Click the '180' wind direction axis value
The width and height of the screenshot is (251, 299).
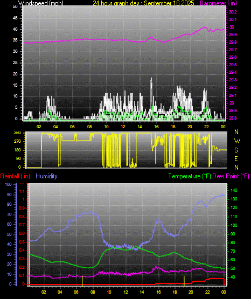pos(17,150)
